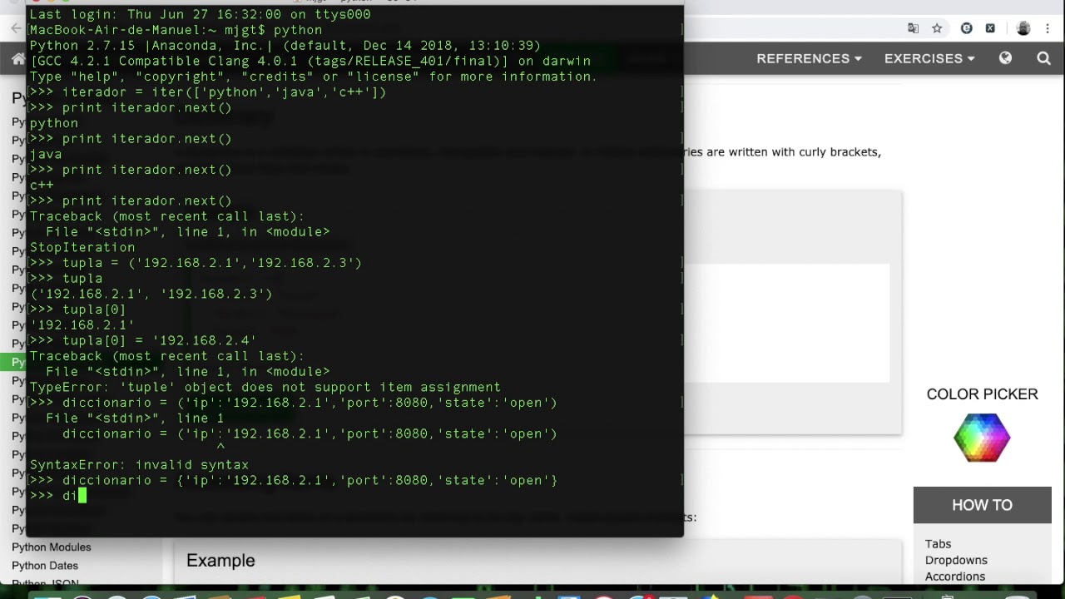Open the Dropdowns how-to link
Viewport: 1065px width, 599px height.
[956, 561]
